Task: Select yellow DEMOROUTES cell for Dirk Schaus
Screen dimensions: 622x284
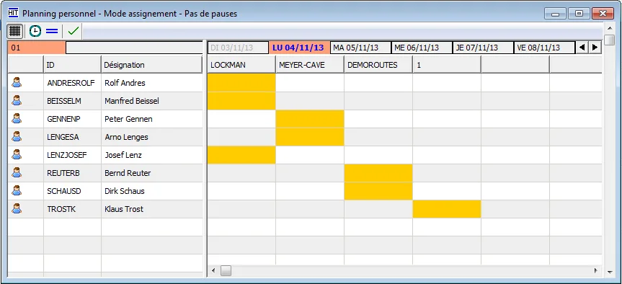Action: [x=378, y=191]
